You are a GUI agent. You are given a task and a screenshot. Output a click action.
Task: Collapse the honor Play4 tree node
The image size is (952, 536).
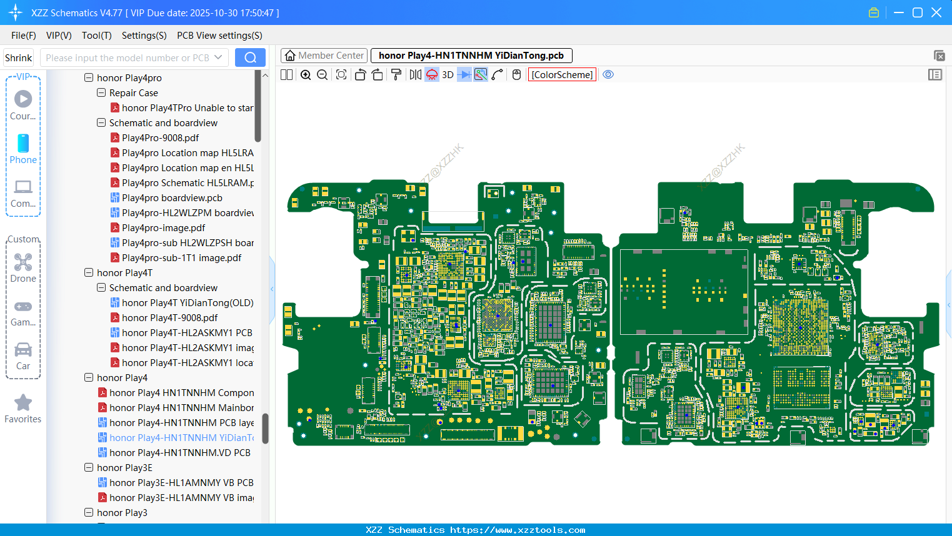[x=89, y=377]
